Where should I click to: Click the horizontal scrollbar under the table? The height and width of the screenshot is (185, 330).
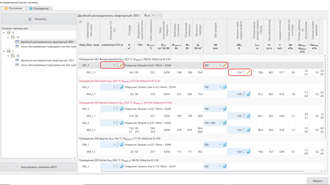(204, 171)
